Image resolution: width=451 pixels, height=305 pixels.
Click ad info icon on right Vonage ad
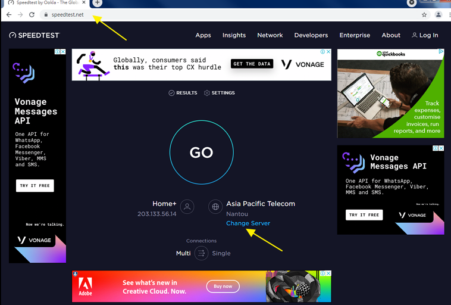tap(436, 148)
